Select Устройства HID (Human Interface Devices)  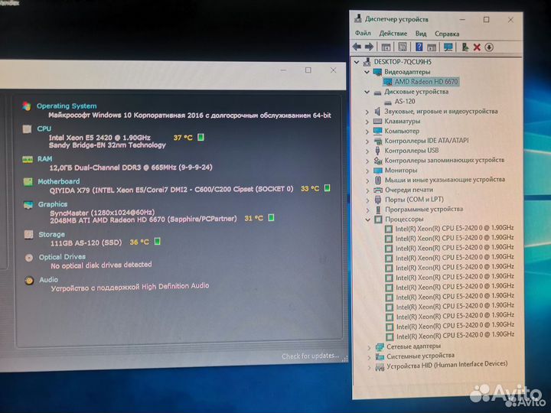[447, 366]
